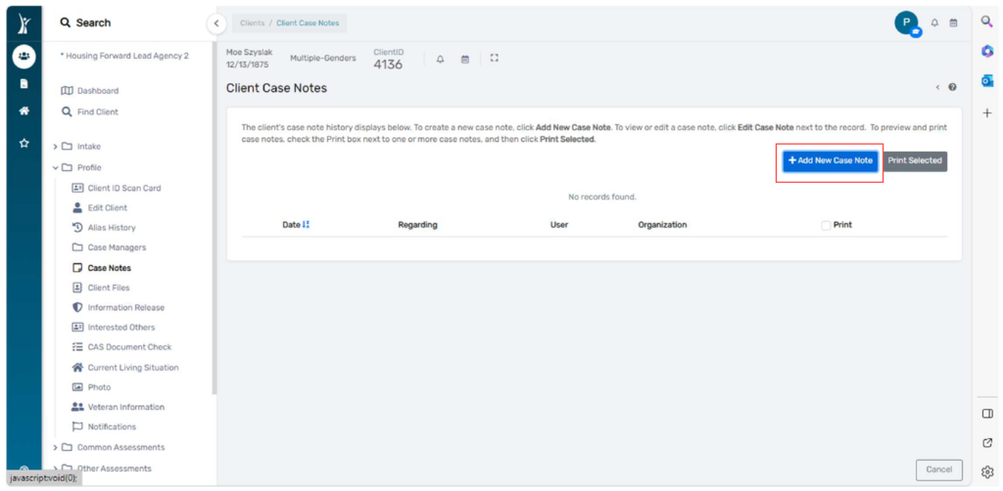Screen dimensions: 1003x491
Task: Click the Add New Case Note button
Action: 831,161
